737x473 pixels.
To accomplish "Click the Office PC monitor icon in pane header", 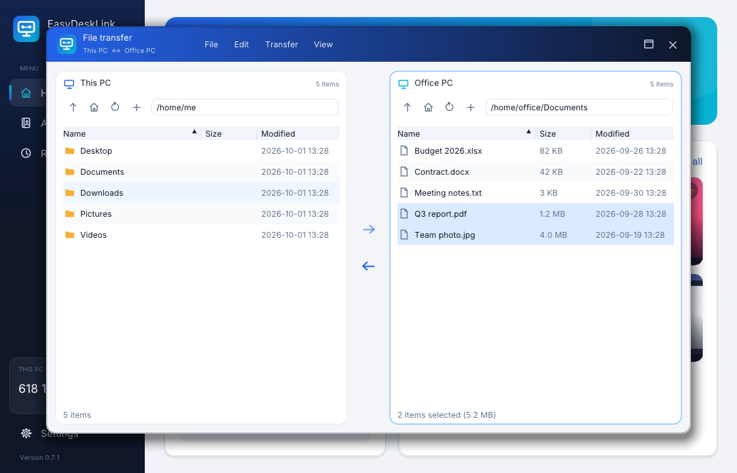I will 403,84.
